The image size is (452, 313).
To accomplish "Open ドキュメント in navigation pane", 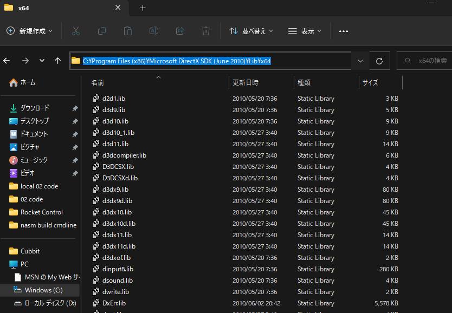I will [34, 134].
